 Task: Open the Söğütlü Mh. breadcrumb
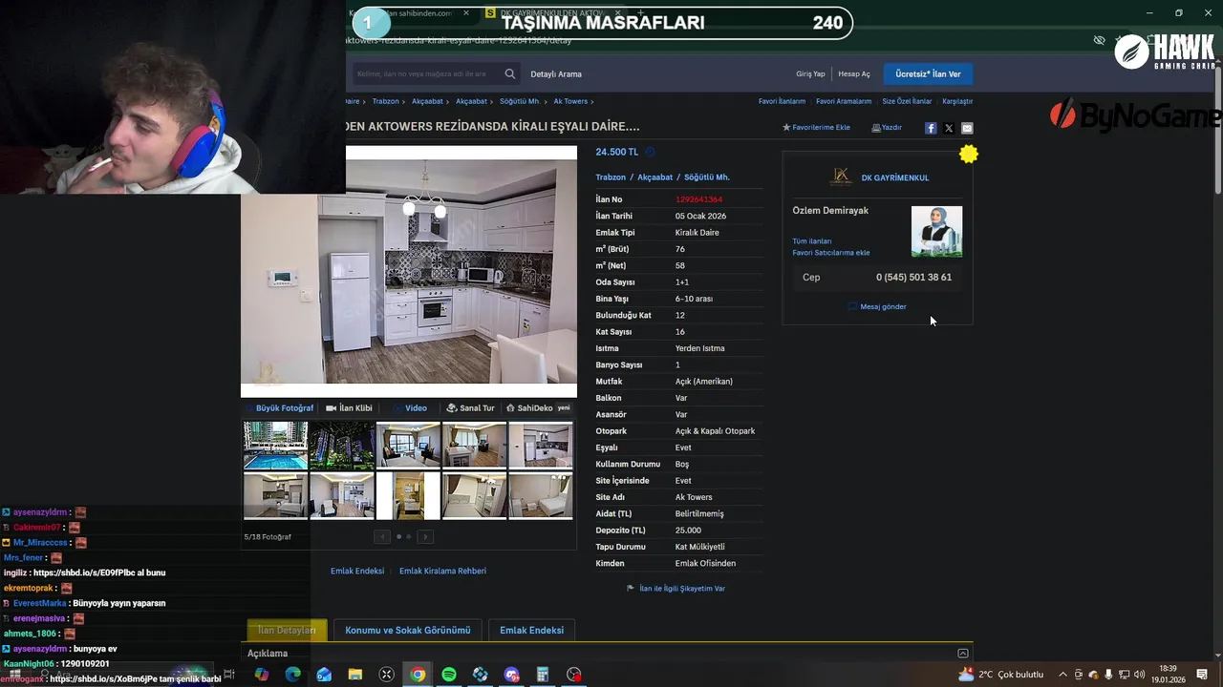(520, 101)
